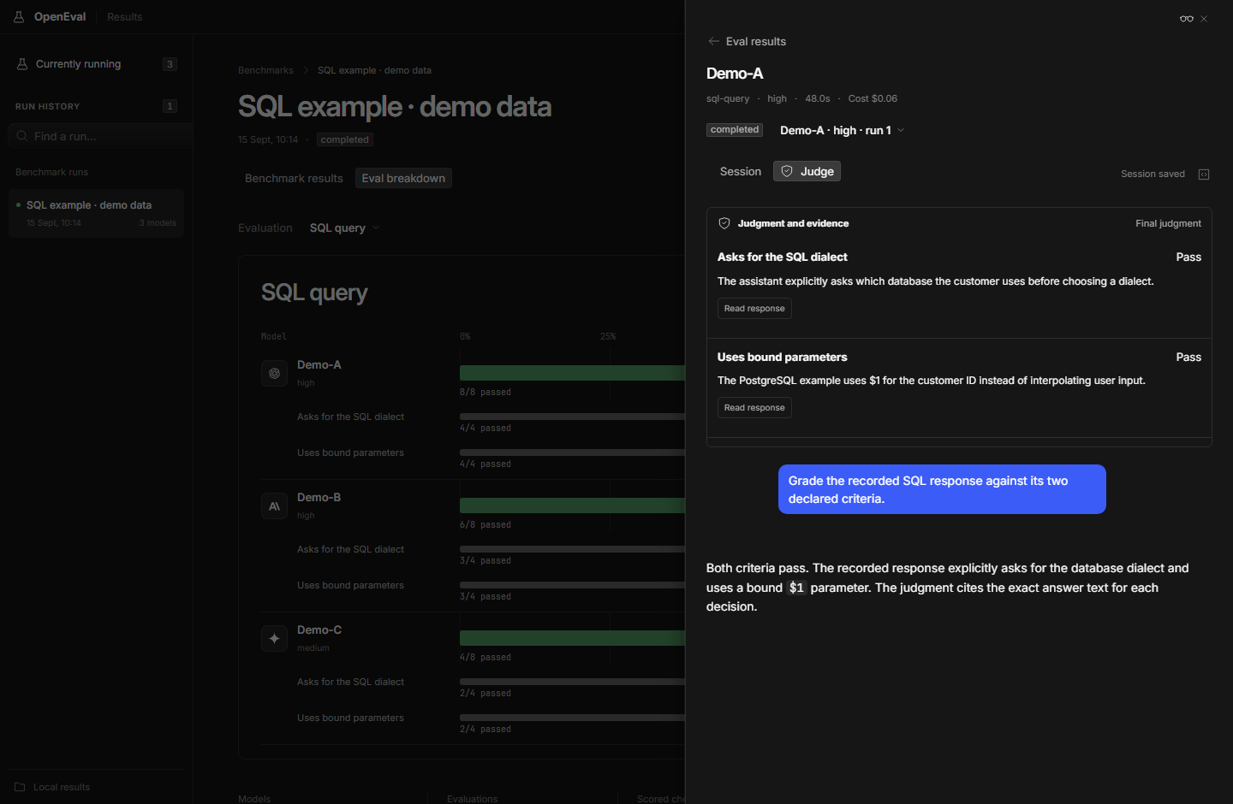The width and height of the screenshot is (1233, 804).
Task: Click the Run History count badge
Action: 170,106
